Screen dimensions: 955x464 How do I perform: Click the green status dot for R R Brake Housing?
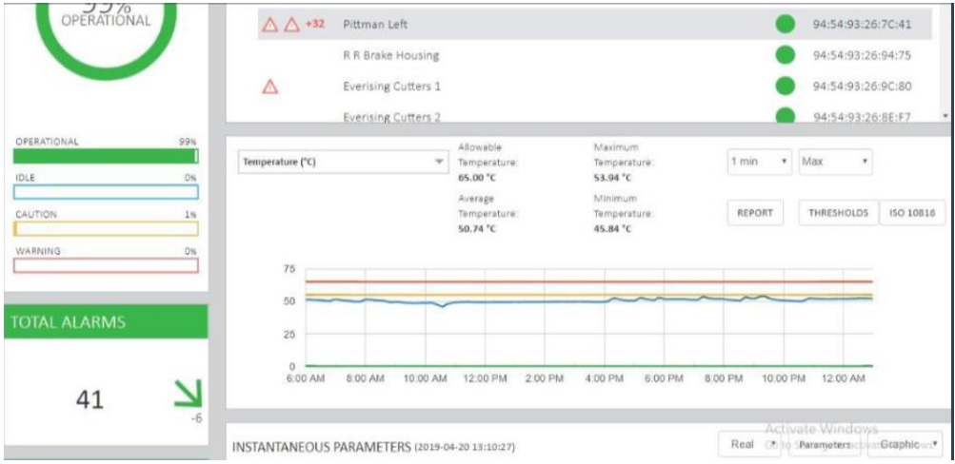coord(785,55)
